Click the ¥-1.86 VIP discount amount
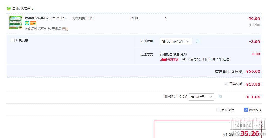 tap(253, 97)
